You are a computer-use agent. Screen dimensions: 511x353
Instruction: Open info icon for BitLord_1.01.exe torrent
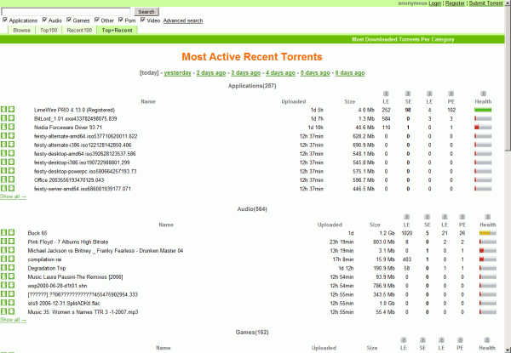click(3, 118)
